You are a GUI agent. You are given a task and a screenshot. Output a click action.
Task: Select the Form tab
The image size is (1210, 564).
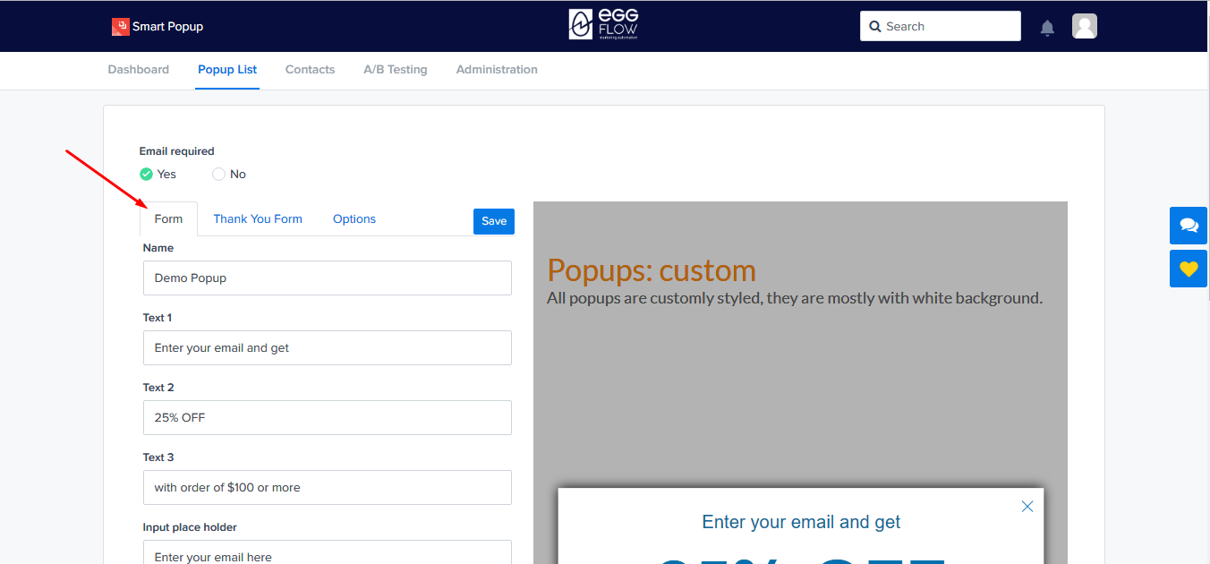168,219
